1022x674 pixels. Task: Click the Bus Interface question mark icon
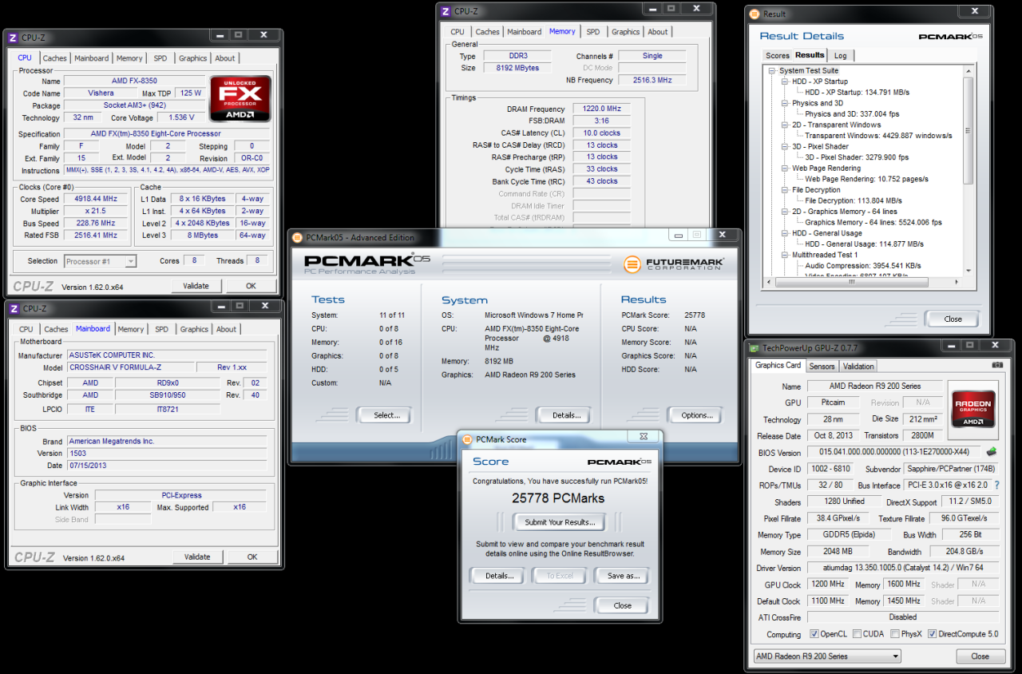[996, 485]
